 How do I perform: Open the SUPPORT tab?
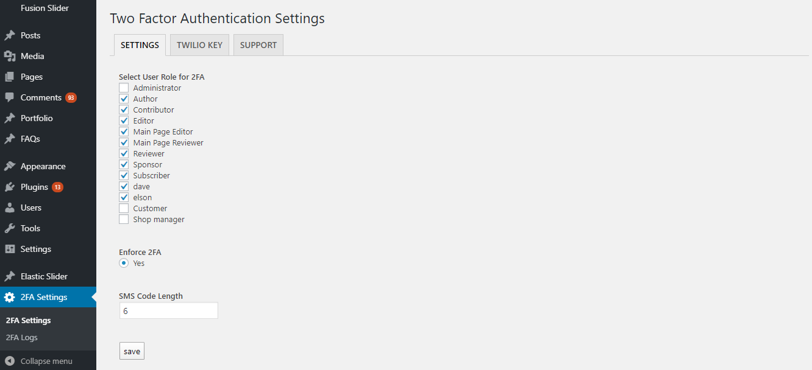point(258,44)
